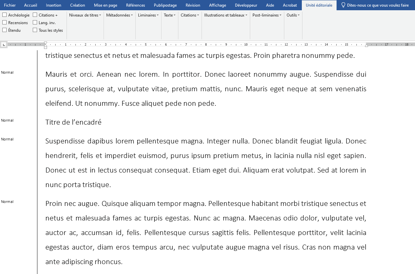Image resolution: width=415 pixels, height=274 pixels.
Task: Tick the Recensions checkbox
Action: [5, 22]
